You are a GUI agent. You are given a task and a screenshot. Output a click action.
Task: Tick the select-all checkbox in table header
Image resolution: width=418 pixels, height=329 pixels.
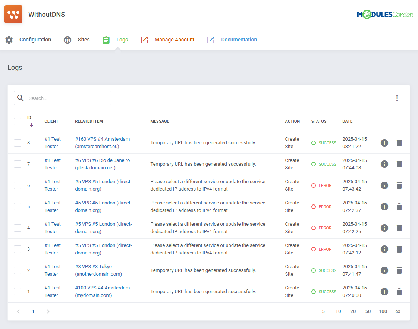18,122
